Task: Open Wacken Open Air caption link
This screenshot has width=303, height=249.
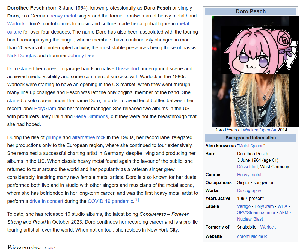Action: 260,130
